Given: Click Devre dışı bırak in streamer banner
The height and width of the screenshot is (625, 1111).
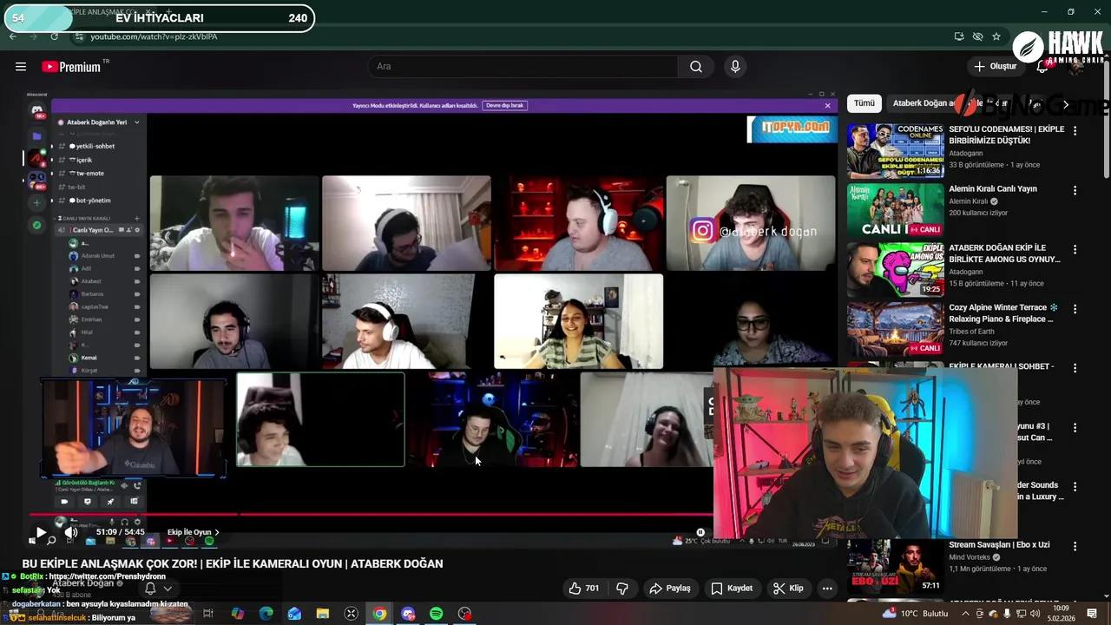Looking at the screenshot, I should [504, 105].
